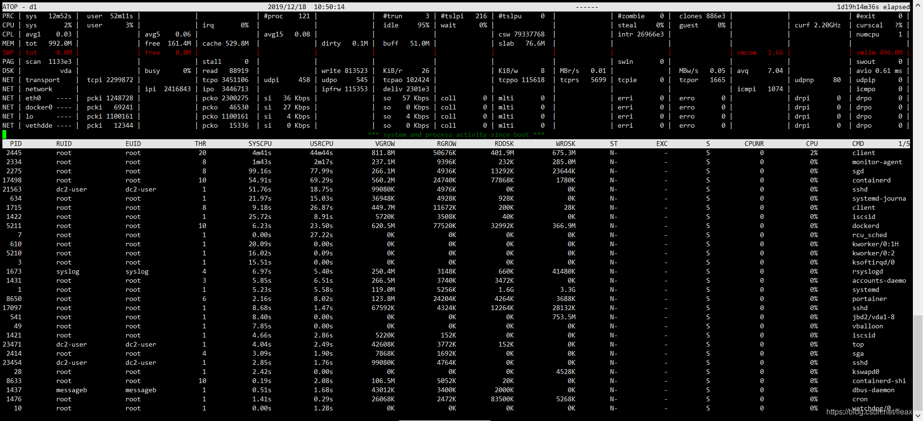The height and width of the screenshot is (421, 923).
Task: Click the RDDSK column header
Action: pyautogui.click(x=504, y=144)
